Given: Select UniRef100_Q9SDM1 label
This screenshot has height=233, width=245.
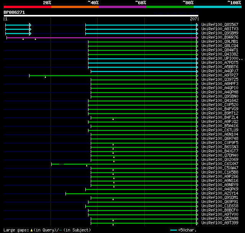Looking at the screenshot, I should (x=220, y=198).
